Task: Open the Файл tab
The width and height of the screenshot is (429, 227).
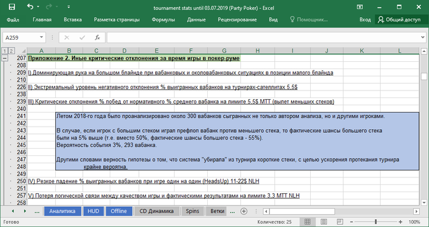Action: 13,20
